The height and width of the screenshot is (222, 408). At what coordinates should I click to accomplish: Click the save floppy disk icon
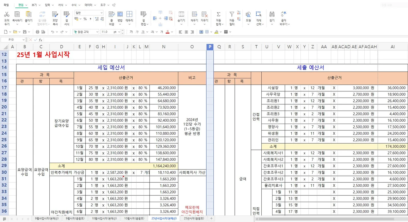(x=25, y=32)
